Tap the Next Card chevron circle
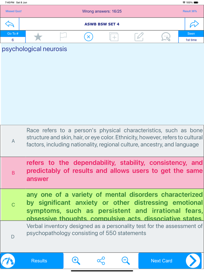204x273 pixels. [x=193, y=261]
